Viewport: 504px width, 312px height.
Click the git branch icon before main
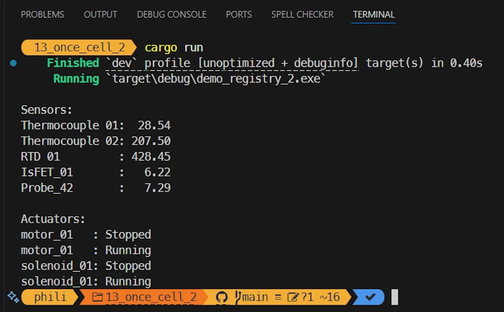(x=237, y=297)
